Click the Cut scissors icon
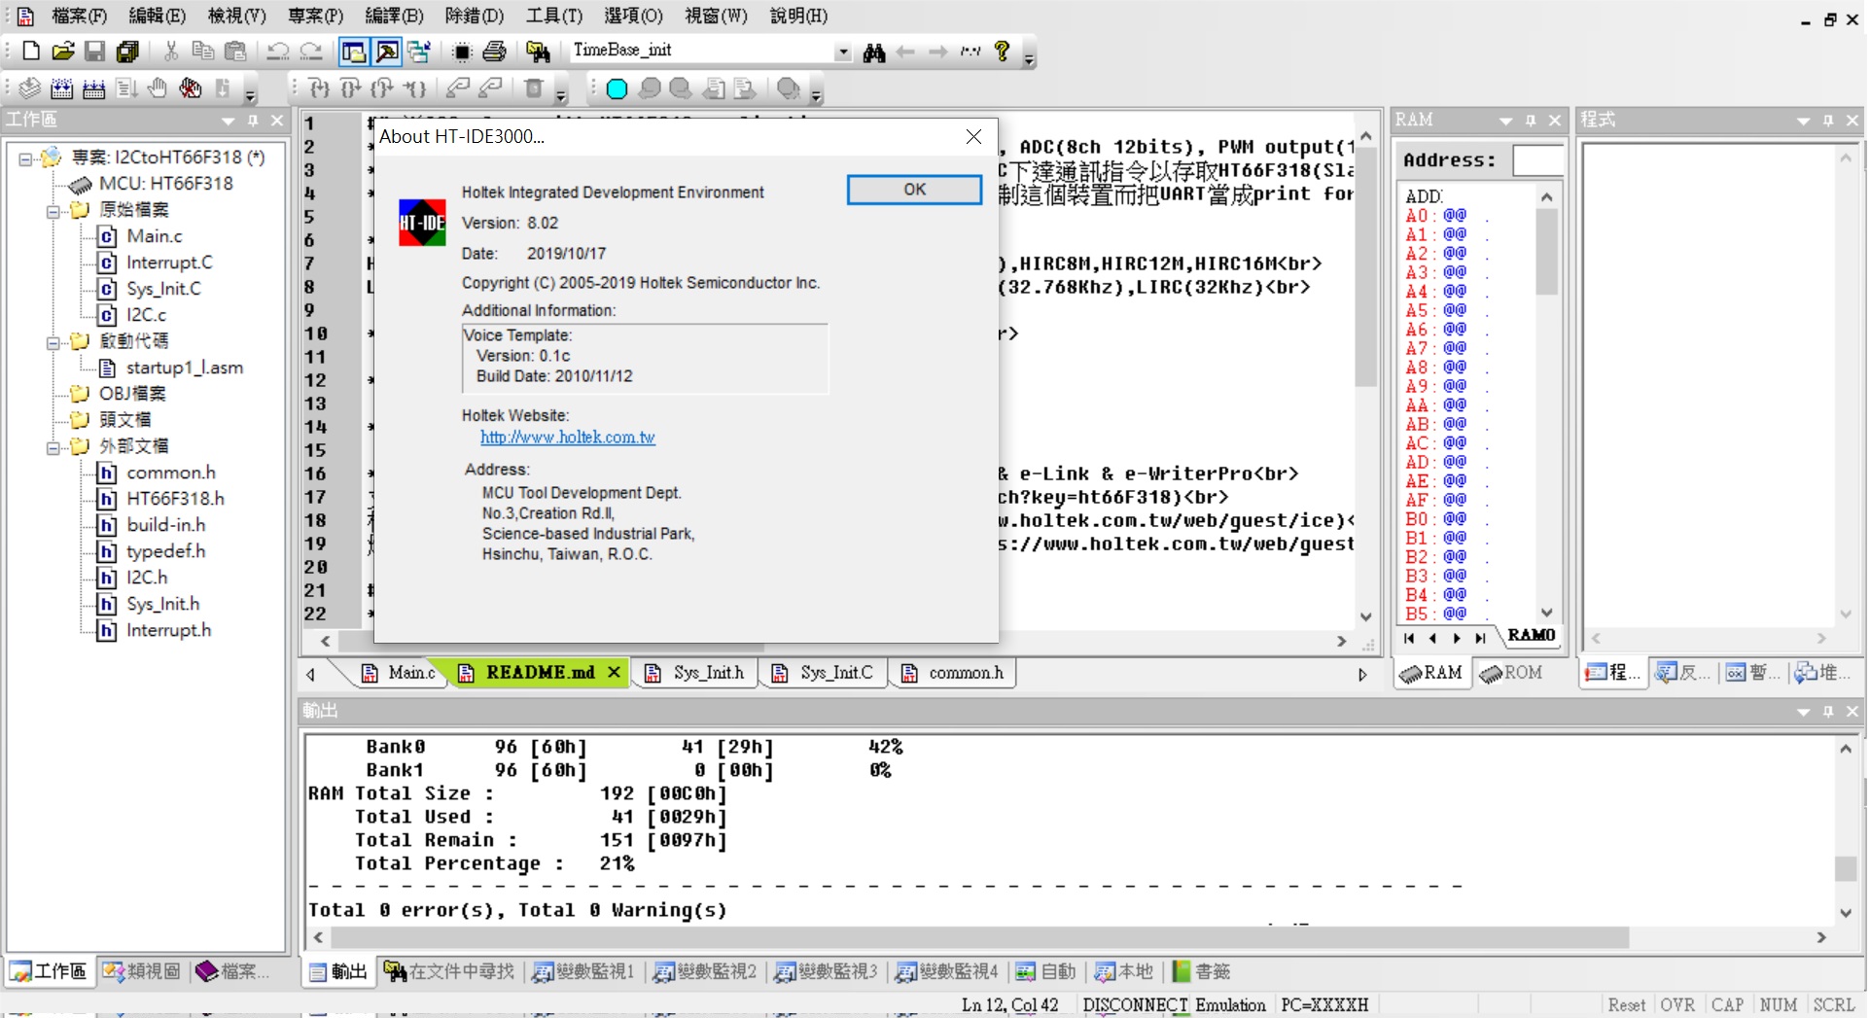The width and height of the screenshot is (1870, 1018). [171, 52]
